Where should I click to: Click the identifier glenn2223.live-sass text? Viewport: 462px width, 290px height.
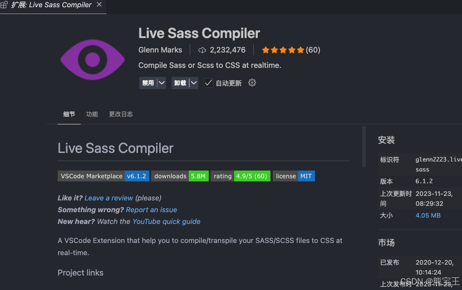pos(438,164)
